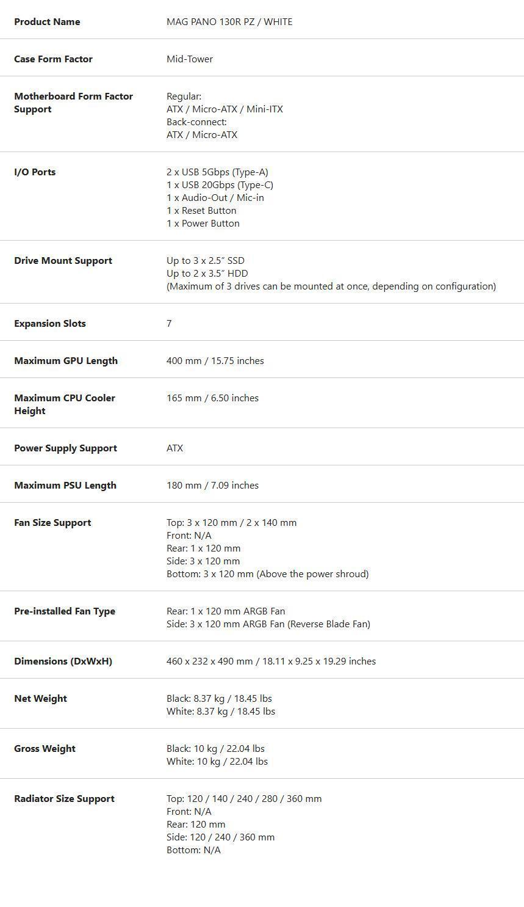The height and width of the screenshot is (907, 524).
Task: Click the 400 mm / 15.75 inches value
Action: (215, 361)
